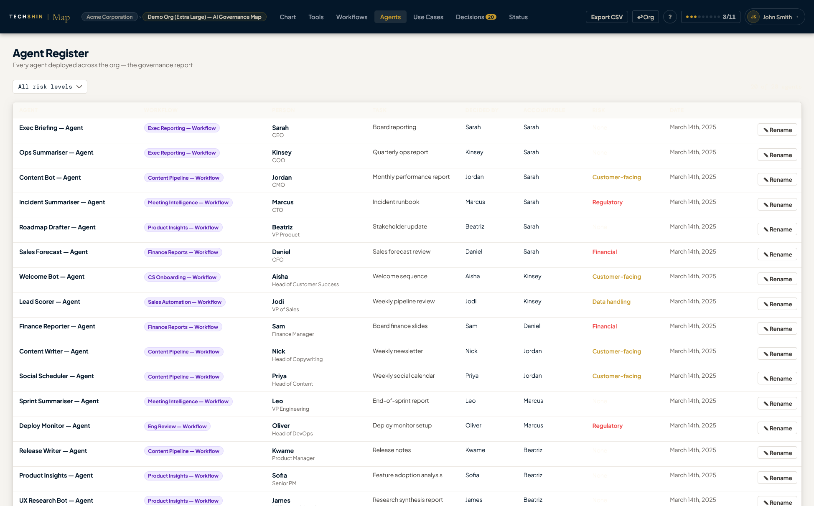Click the Financial risk for Sales Forecast
This screenshot has width=814, height=506.
click(604, 252)
